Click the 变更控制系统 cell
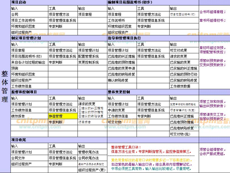This screenshot has width=230, height=173. [92, 62]
